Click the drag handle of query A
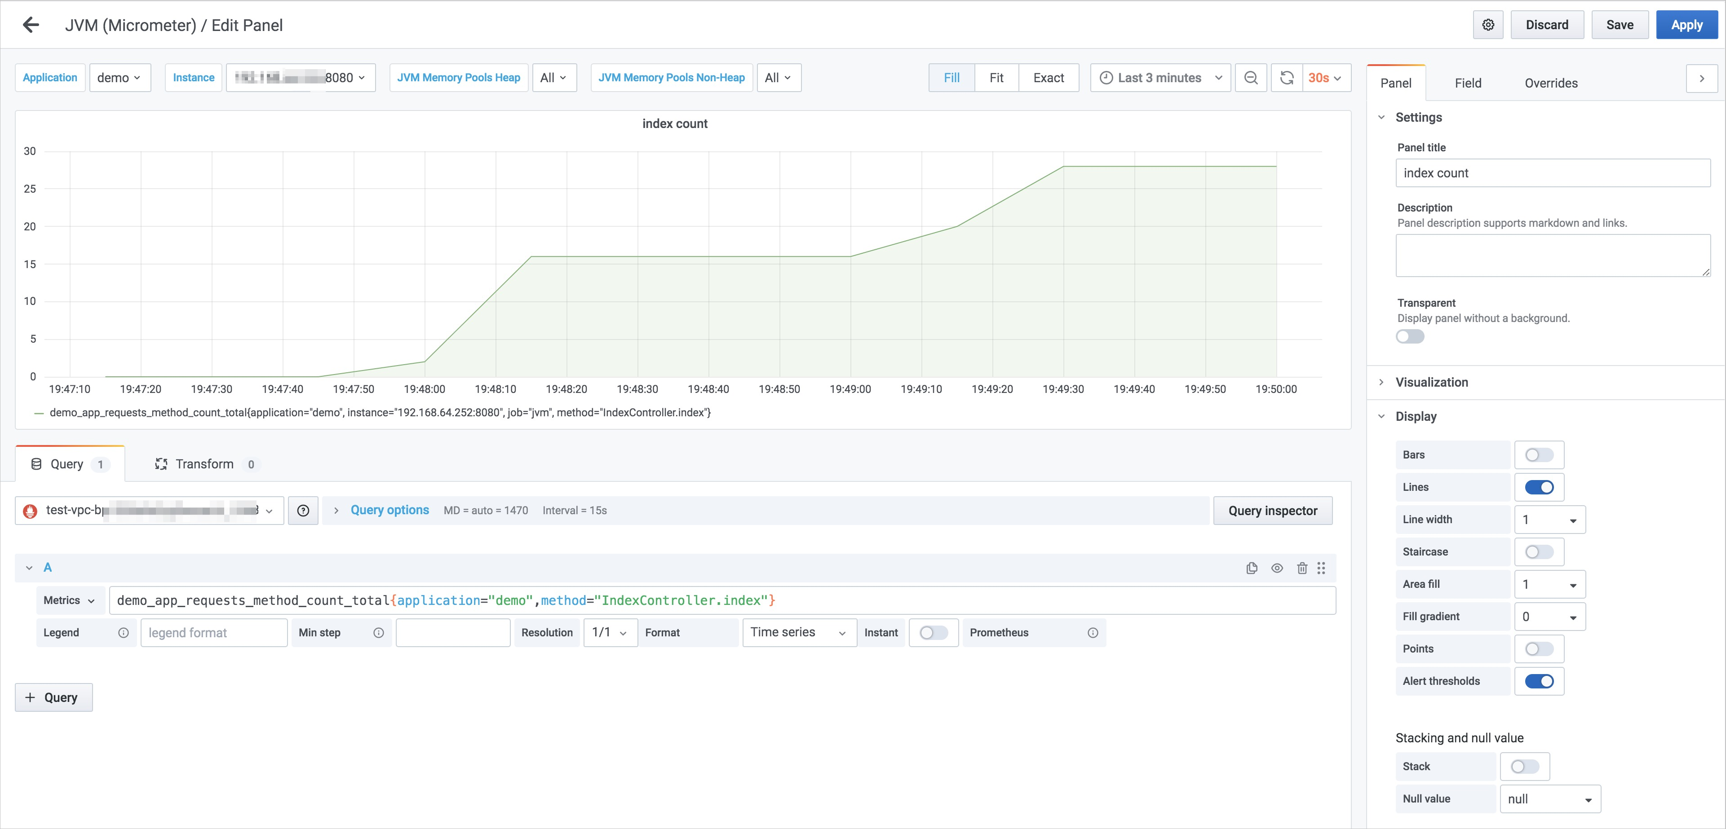The height and width of the screenshot is (829, 1726). tap(1321, 568)
